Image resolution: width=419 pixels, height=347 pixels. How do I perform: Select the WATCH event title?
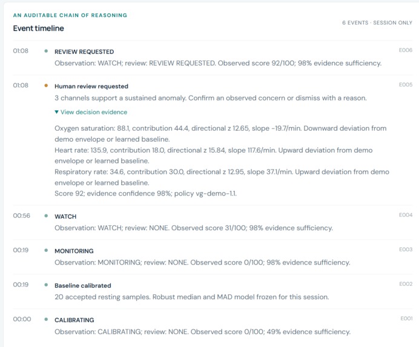[65, 217]
